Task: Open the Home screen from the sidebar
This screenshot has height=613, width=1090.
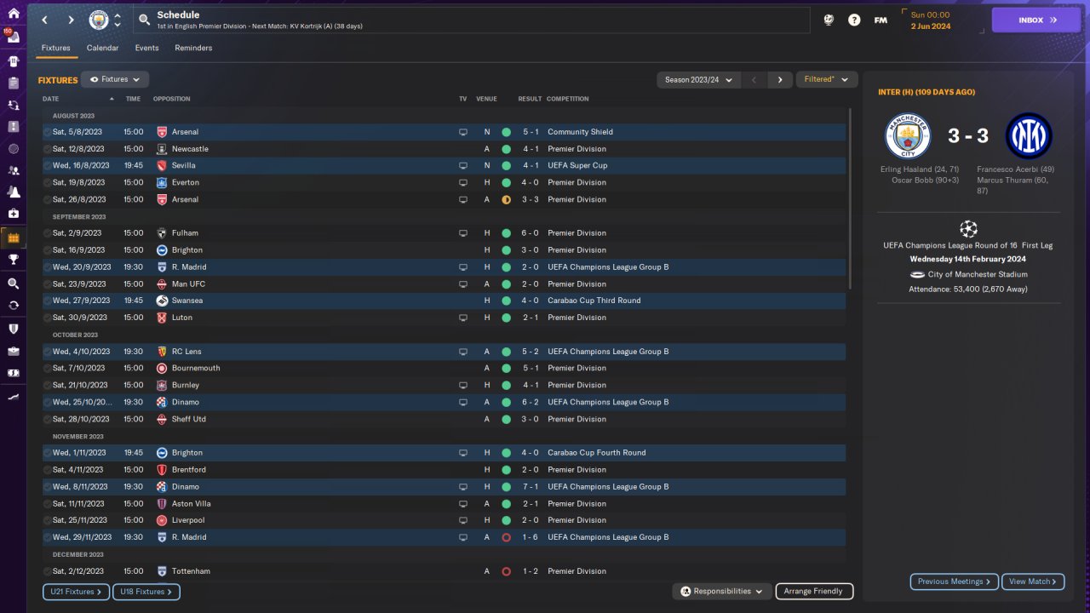Action: pyautogui.click(x=13, y=14)
